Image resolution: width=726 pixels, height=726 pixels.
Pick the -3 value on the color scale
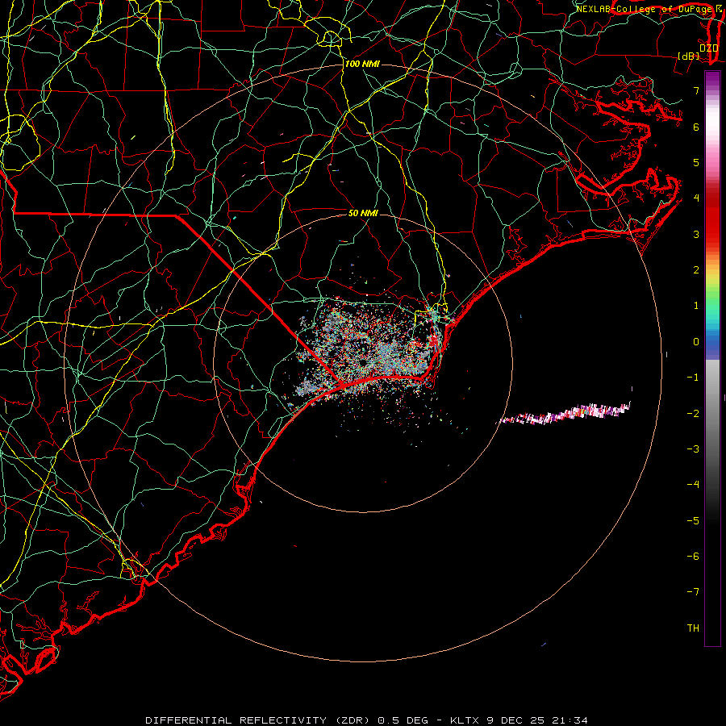693,449
